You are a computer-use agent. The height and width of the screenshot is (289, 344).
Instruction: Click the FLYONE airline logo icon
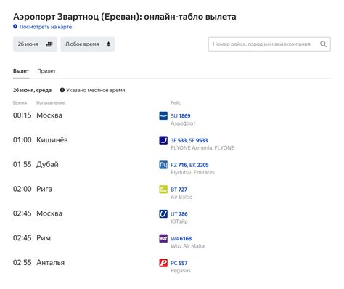point(163,140)
